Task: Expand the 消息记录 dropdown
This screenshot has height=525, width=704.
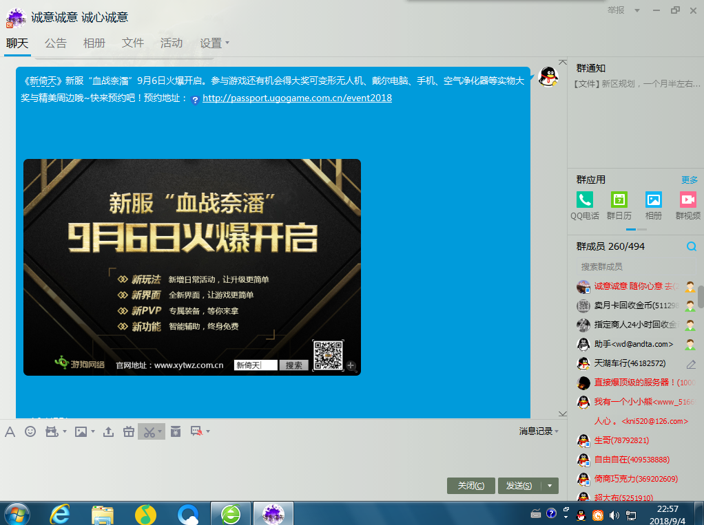Action: pyautogui.click(x=539, y=431)
